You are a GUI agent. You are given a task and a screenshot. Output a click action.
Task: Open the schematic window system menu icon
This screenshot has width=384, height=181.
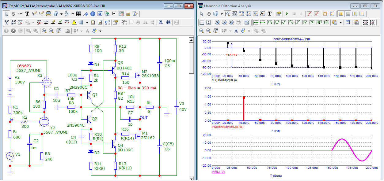pos(5,6)
